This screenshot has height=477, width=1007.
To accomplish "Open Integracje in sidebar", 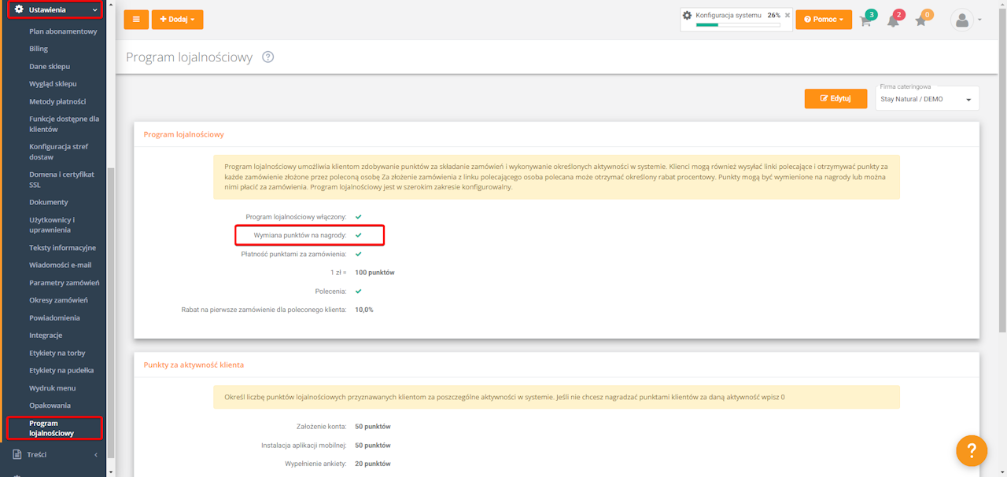I will point(46,336).
